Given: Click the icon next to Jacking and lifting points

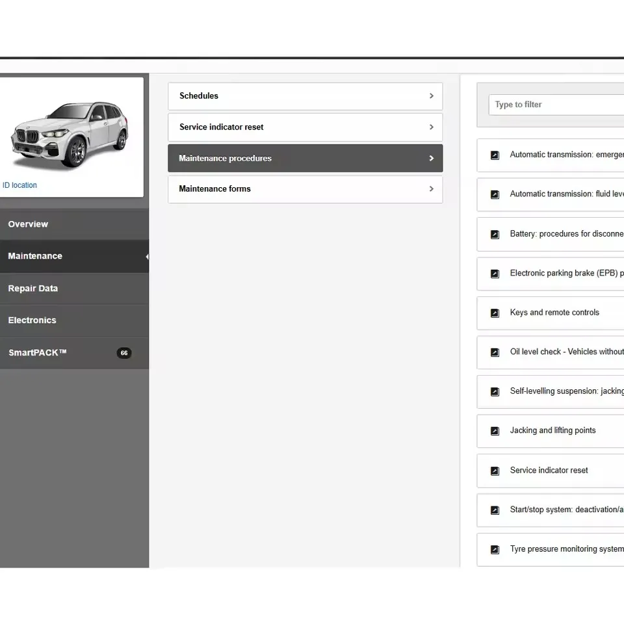Looking at the screenshot, I should click(495, 431).
